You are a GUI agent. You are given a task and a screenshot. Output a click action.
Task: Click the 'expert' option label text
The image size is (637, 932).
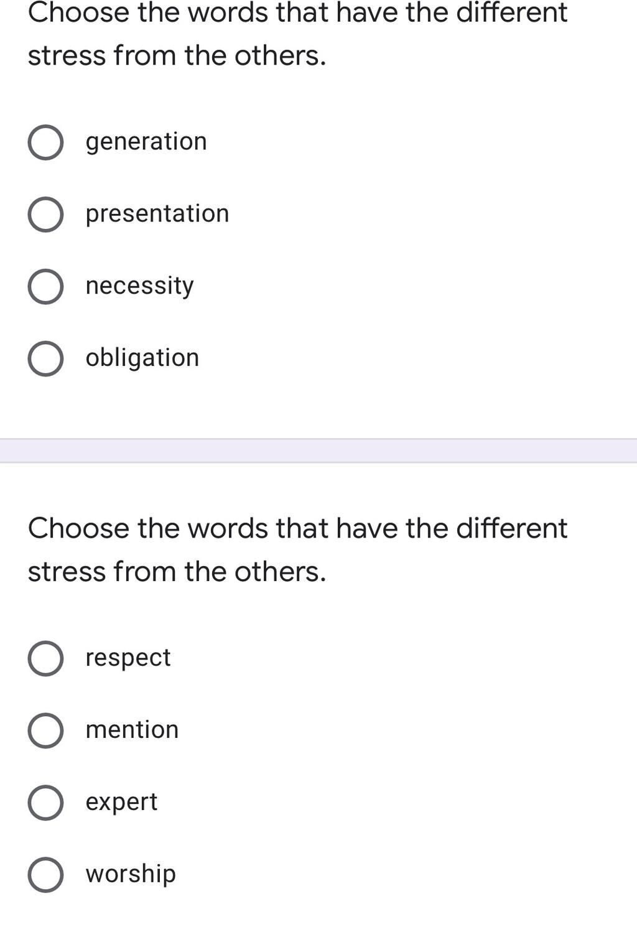(x=121, y=803)
